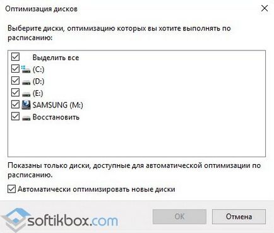Image resolution: width=274 pixels, height=233 pixels.
Task: Click the drive icon beside (E:)
Action: pyautogui.click(x=26, y=94)
